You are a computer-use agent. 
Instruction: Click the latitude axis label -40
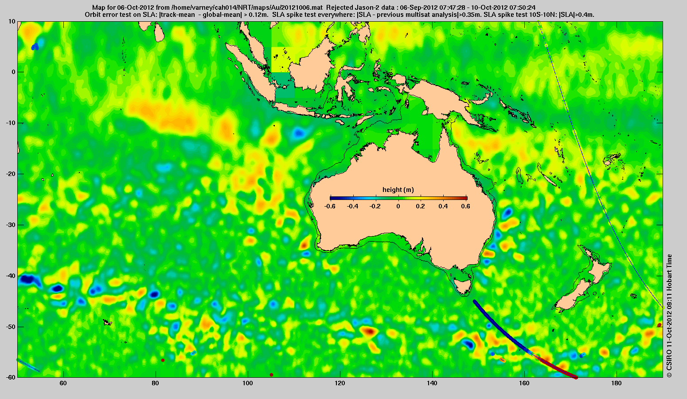[10, 276]
